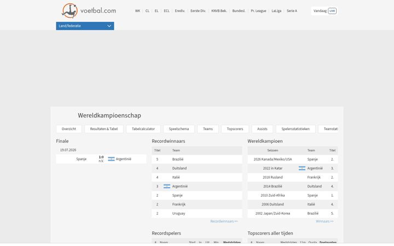Image resolution: width=394 pixels, height=246 pixels.
Task: Open the ECL navigation link
Action: pos(166,11)
